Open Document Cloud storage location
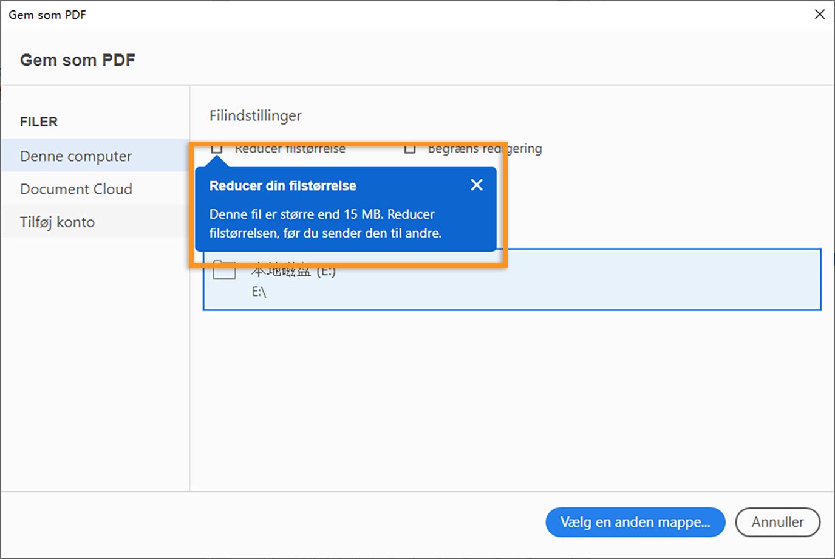 pyautogui.click(x=76, y=189)
